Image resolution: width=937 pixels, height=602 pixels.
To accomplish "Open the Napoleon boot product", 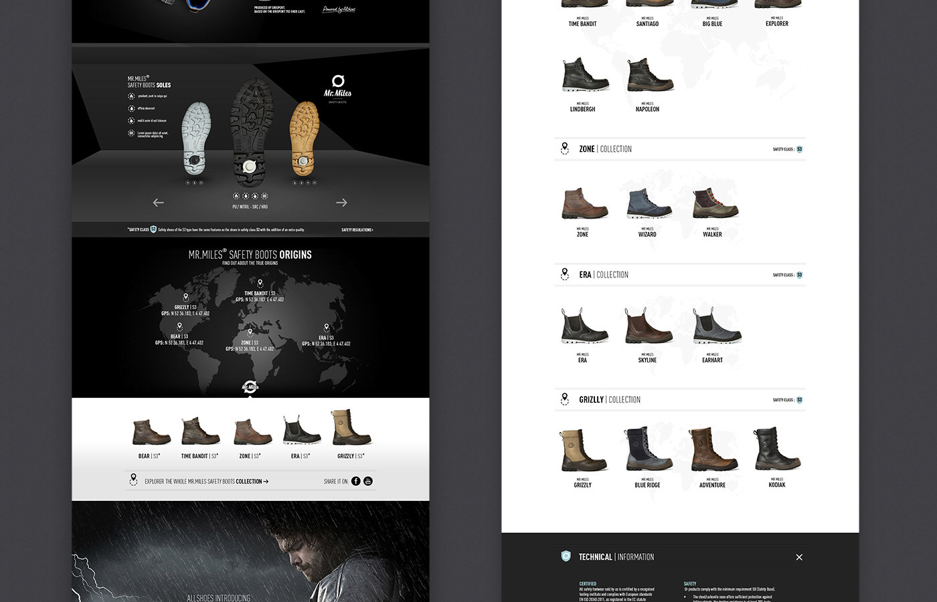I will (x=650, y=75).
